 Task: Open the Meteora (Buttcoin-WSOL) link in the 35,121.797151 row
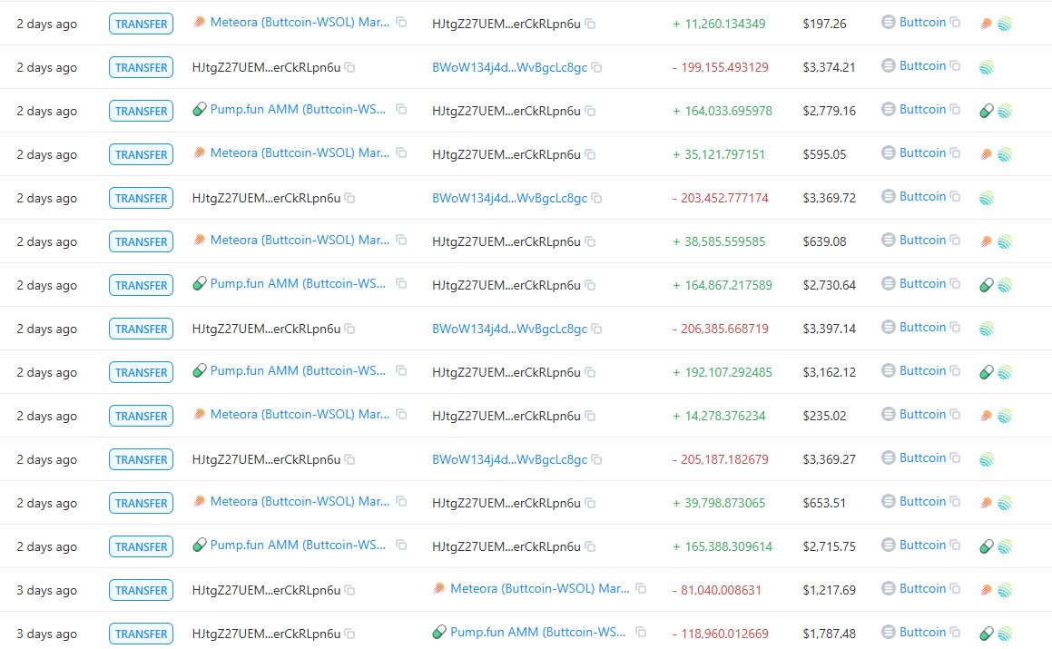[300, 153]
